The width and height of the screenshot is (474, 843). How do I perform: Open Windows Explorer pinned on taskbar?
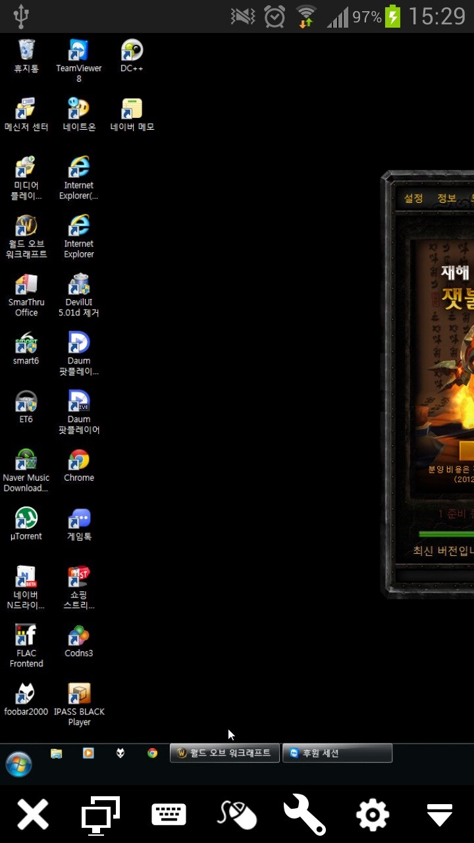pos(57,753)
